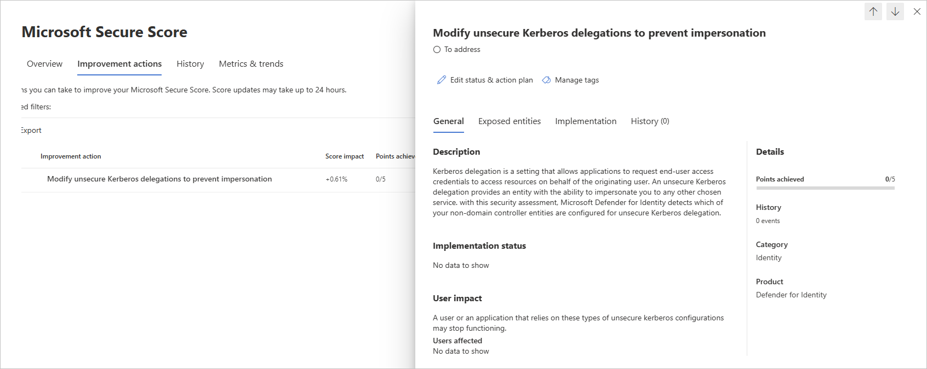Click the tag icon beside Manage tags

(x=546, y=80)
